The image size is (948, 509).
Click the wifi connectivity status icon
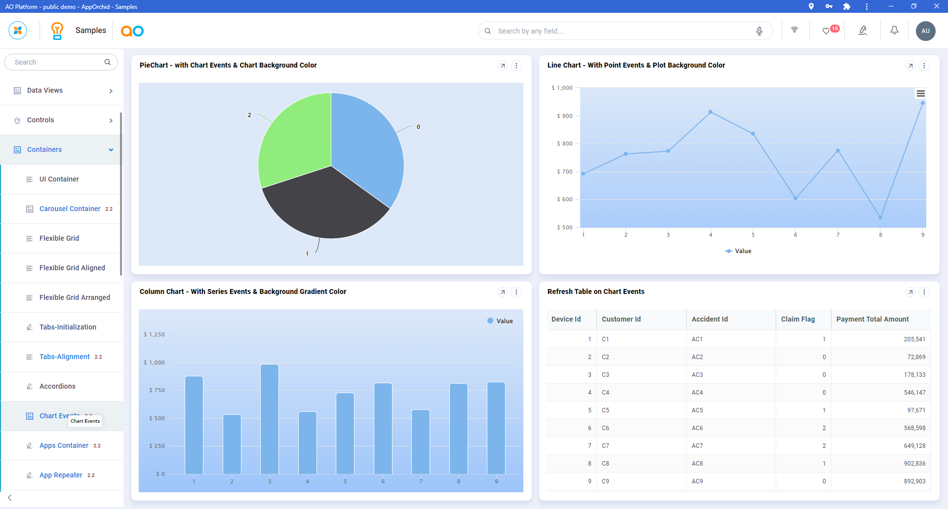tap(794, 30)
